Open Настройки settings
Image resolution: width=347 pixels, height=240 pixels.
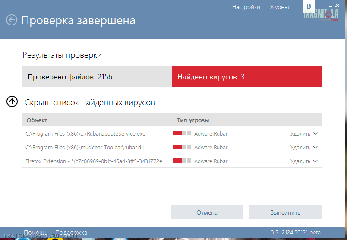pyautogui.click(x=246, y=7)
